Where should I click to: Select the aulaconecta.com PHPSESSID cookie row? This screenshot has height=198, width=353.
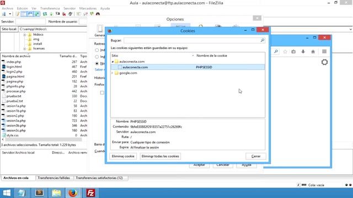(188, 67)
